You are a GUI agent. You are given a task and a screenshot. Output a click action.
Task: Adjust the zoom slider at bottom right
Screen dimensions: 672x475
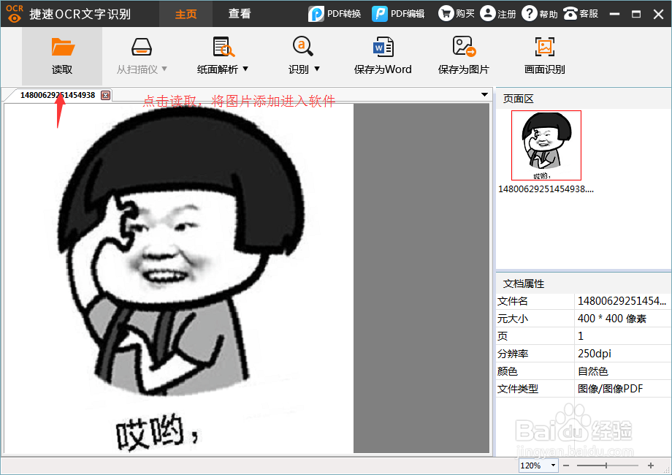[608, 465]
